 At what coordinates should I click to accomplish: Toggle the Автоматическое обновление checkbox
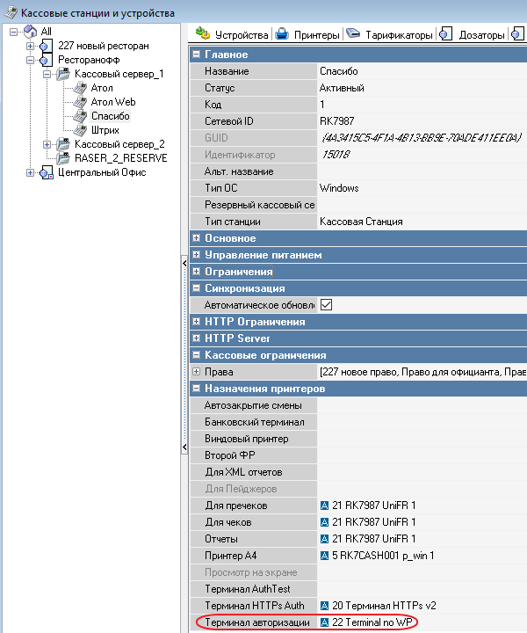pos(326,305)
